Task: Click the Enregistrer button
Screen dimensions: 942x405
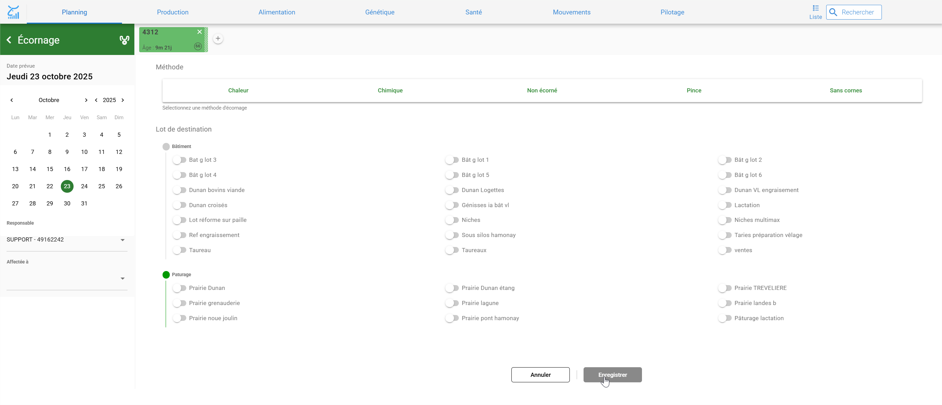Action: [x=612, y=375]
